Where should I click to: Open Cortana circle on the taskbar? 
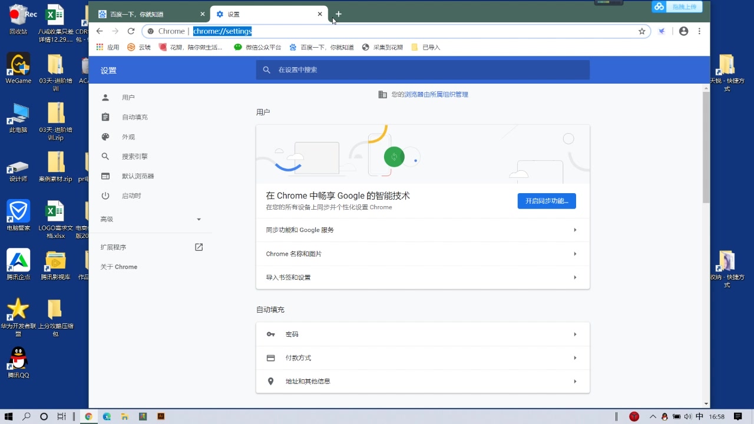click(44, 416)
